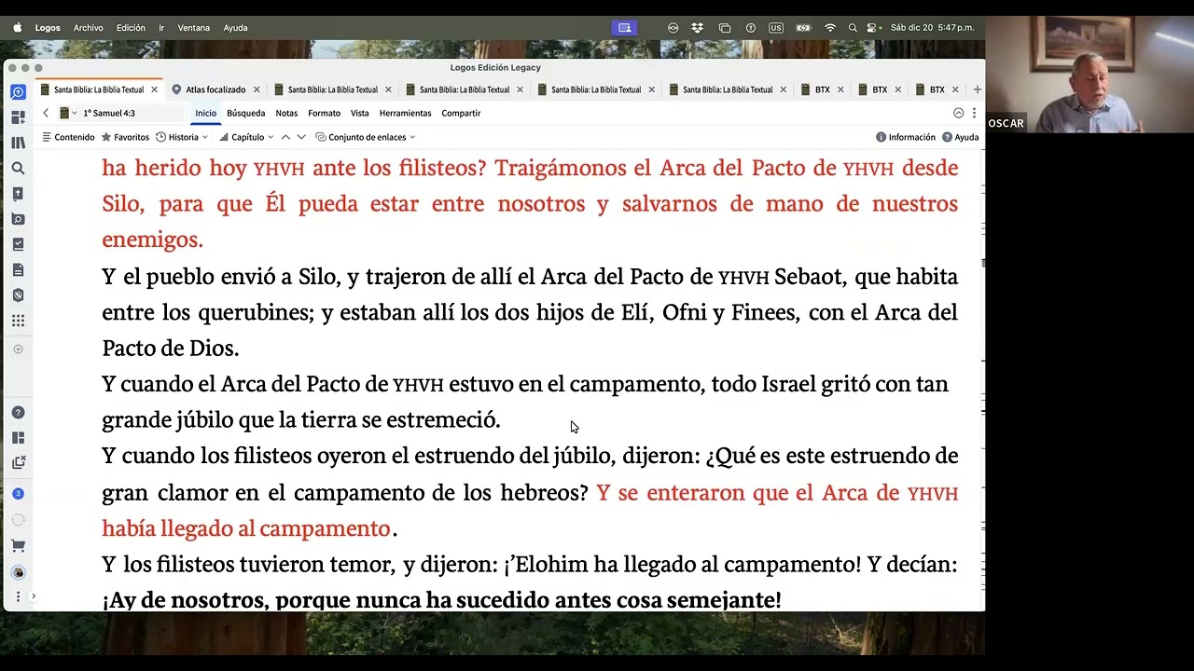Click the Ayuda help button
The image size is (1194, 671).
961,137
